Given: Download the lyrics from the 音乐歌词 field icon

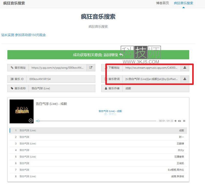Looking at the screenshot, I should 185,79.
